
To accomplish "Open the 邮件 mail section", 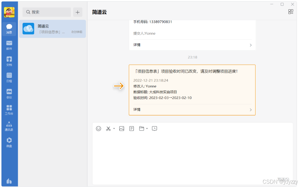I will (9, 45).
